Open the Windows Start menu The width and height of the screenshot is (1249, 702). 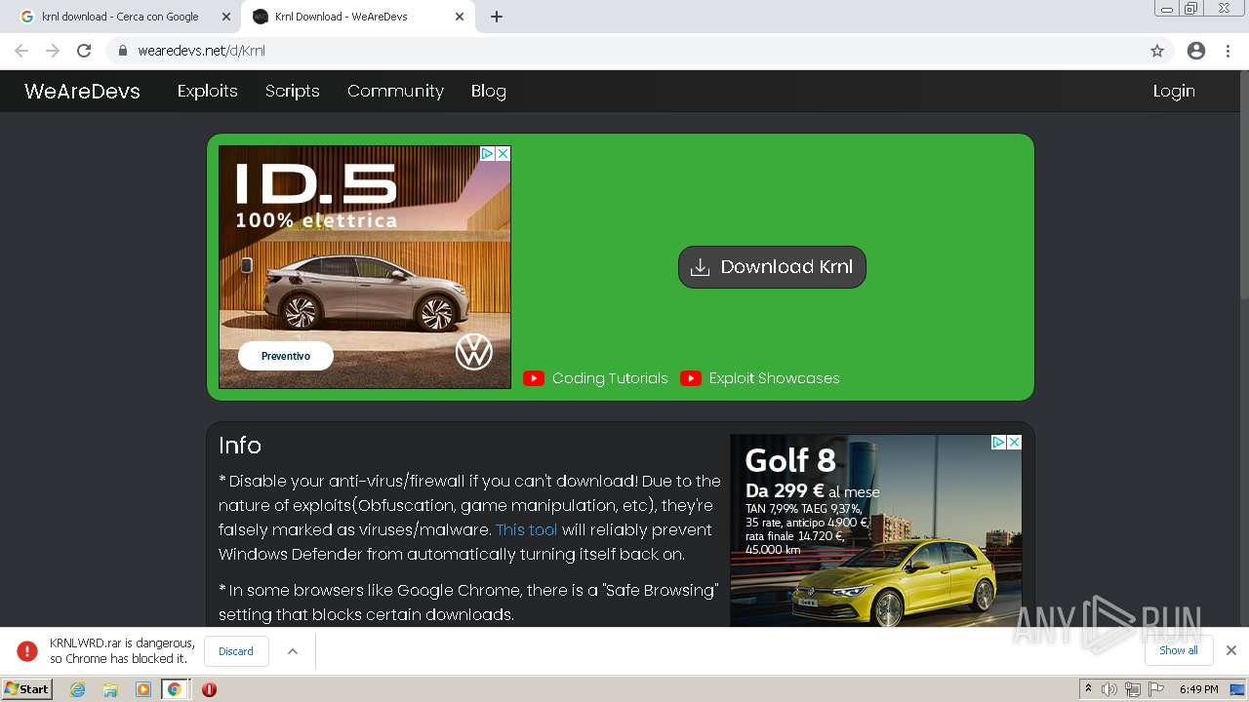(26, 689)
